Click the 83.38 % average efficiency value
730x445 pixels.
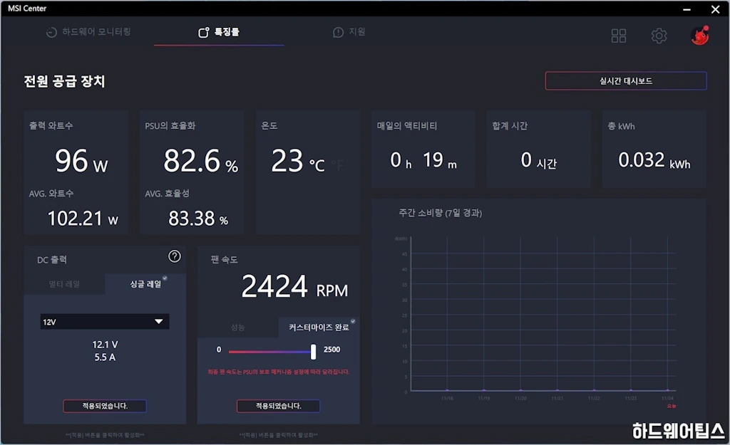198,219
